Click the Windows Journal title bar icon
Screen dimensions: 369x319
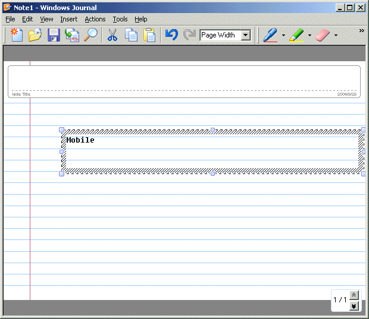(x=7, y=7)
